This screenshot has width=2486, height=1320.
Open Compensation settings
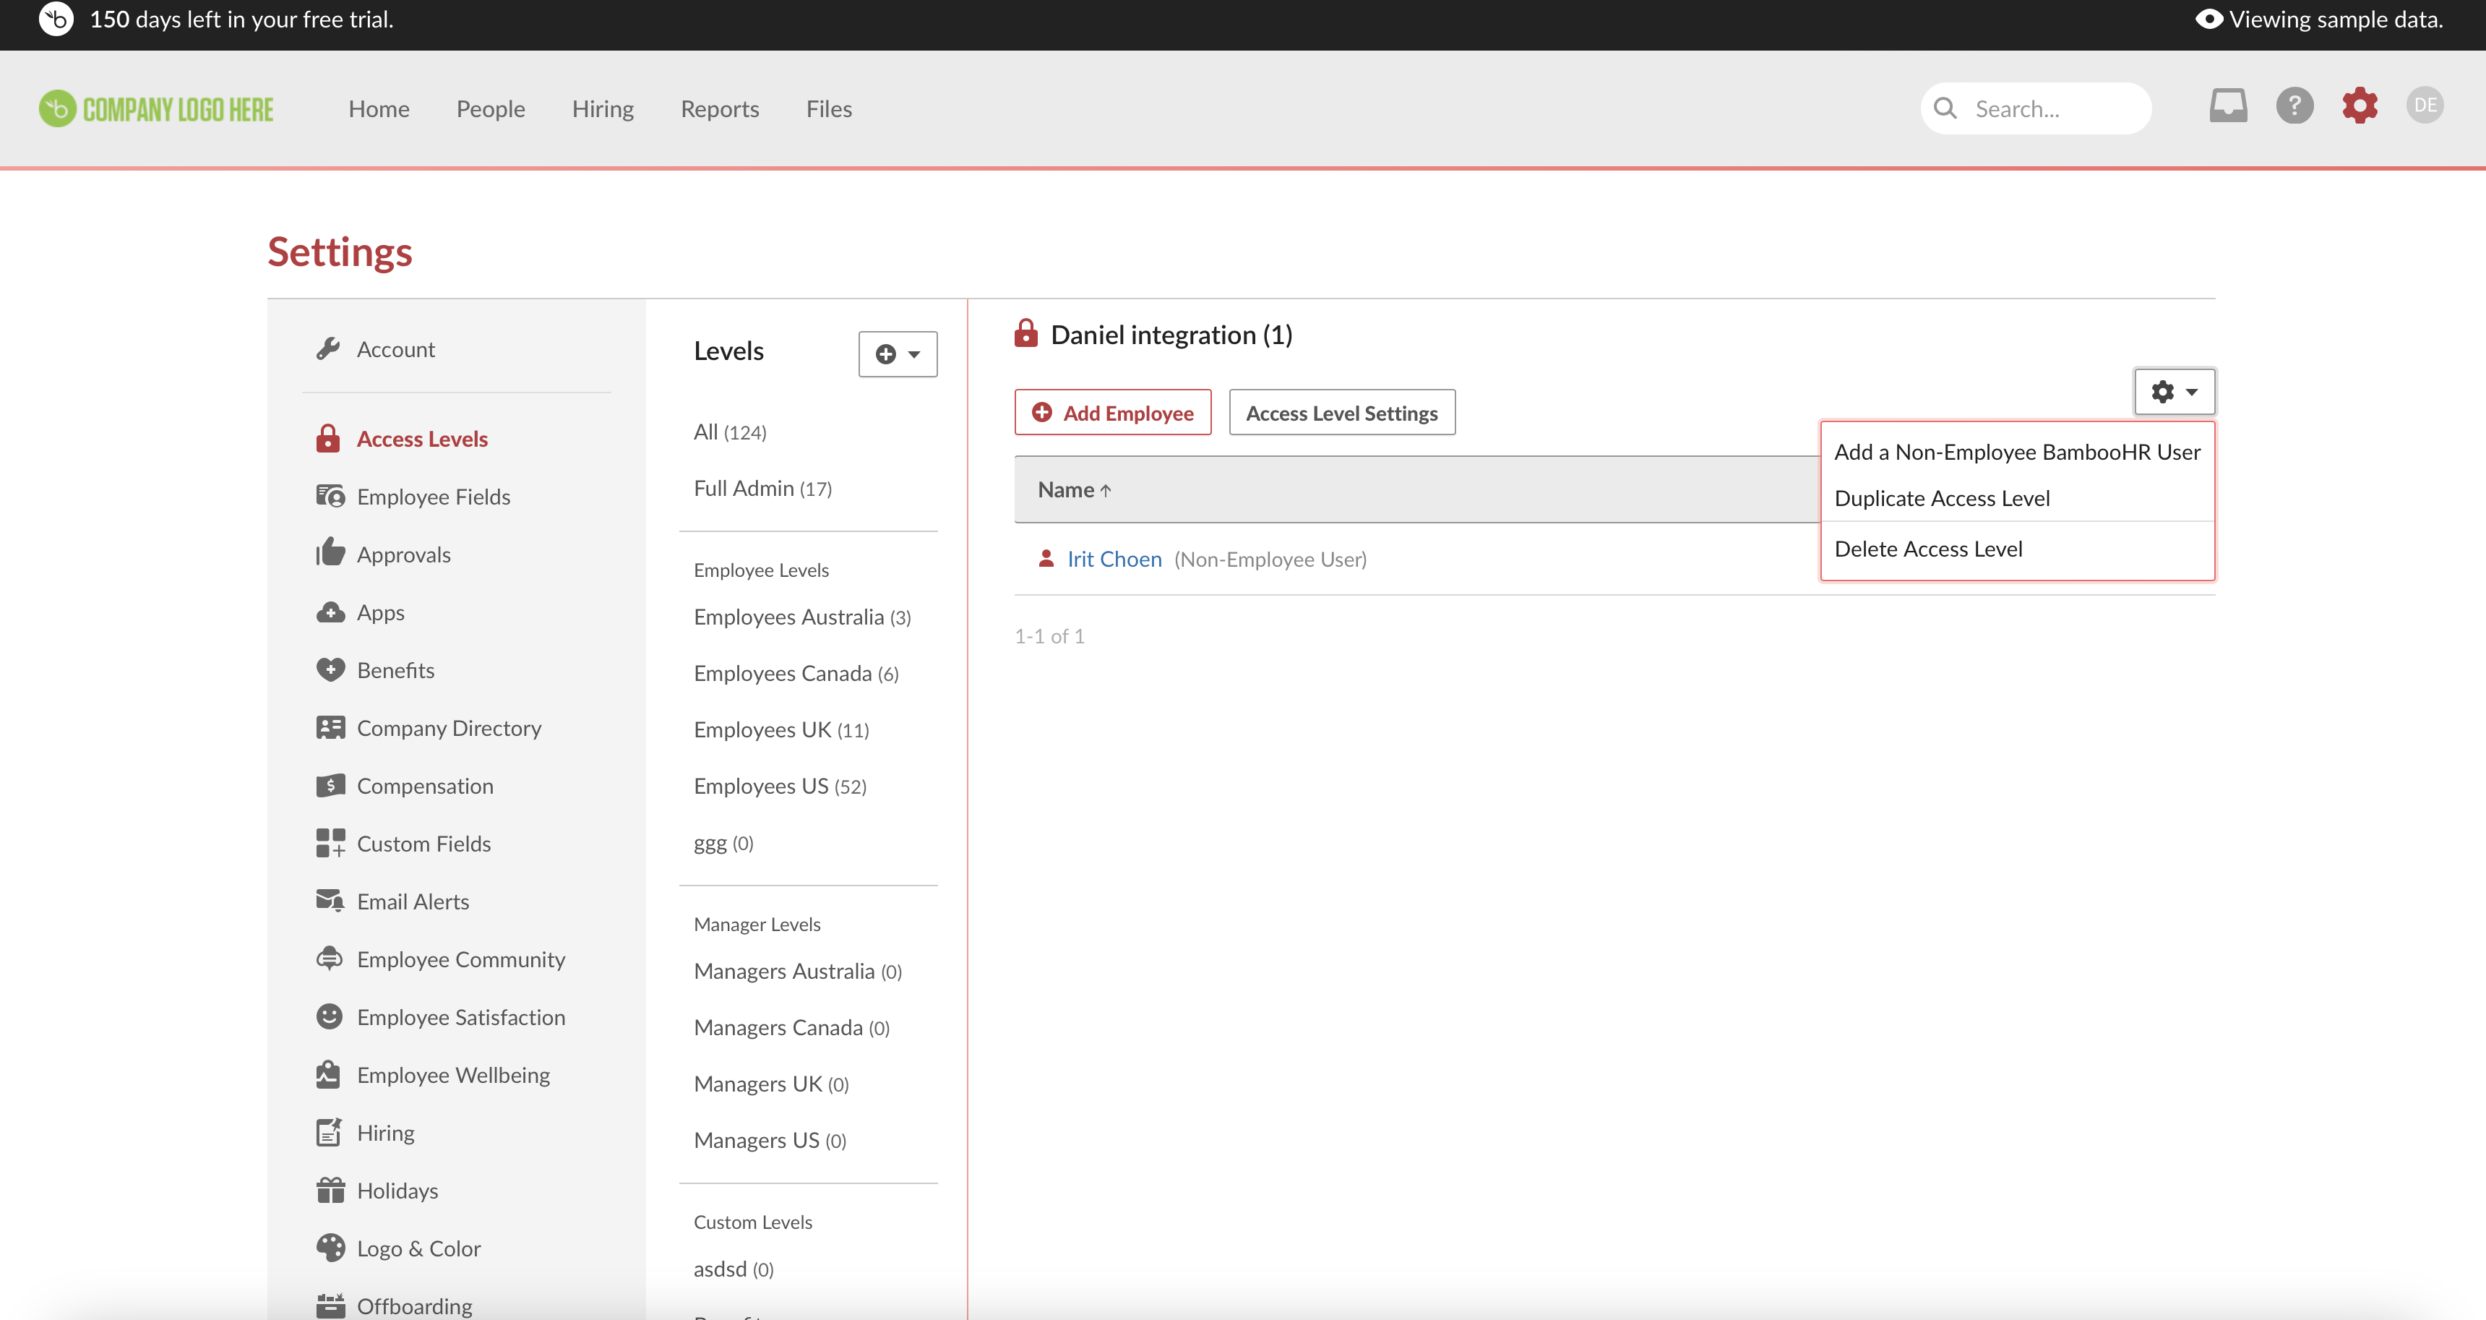pyautogui.click(x=405, y=786)
